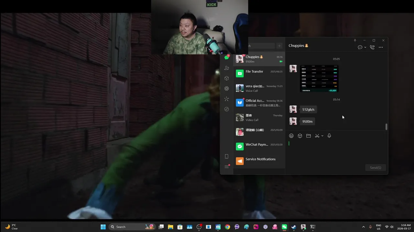
Task: Open Steam from the taskbar
Action: point(294,227)
